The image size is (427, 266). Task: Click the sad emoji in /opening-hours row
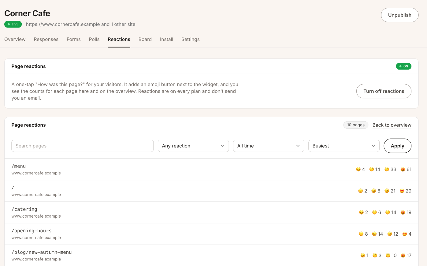tap(361, 234)
